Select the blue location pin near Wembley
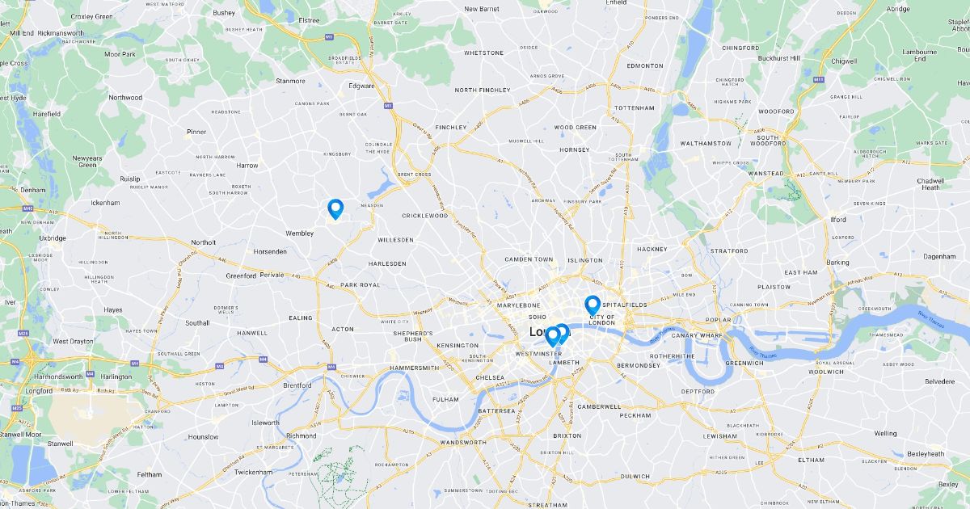This screenshot has width=970, height=509. (x=335, y=209)
